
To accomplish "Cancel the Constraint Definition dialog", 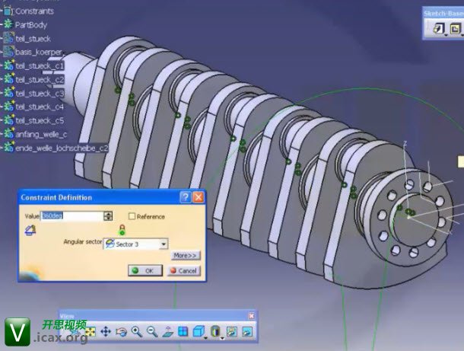I will click(184, 270).
